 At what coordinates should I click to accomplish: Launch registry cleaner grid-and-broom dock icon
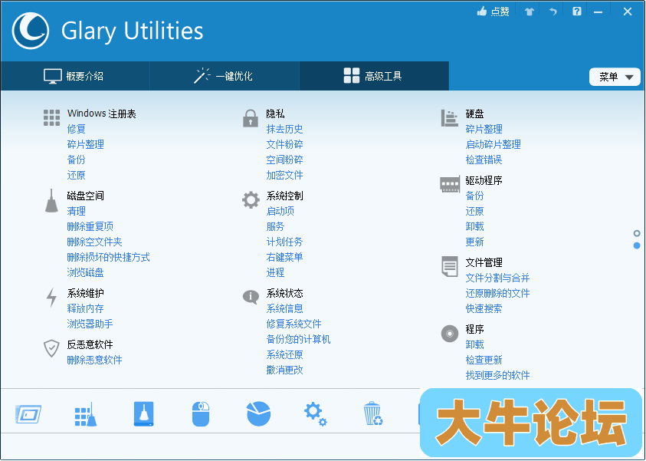[86, 414]
